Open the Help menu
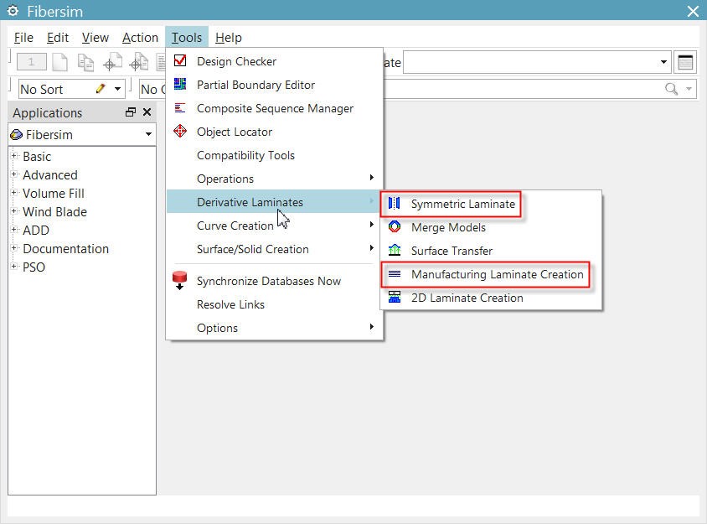Image resolution: width=707 pixels, height=524 pixels. click(x=228, y=38)
